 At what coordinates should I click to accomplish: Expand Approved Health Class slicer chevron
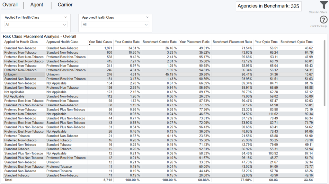(147, 17)
